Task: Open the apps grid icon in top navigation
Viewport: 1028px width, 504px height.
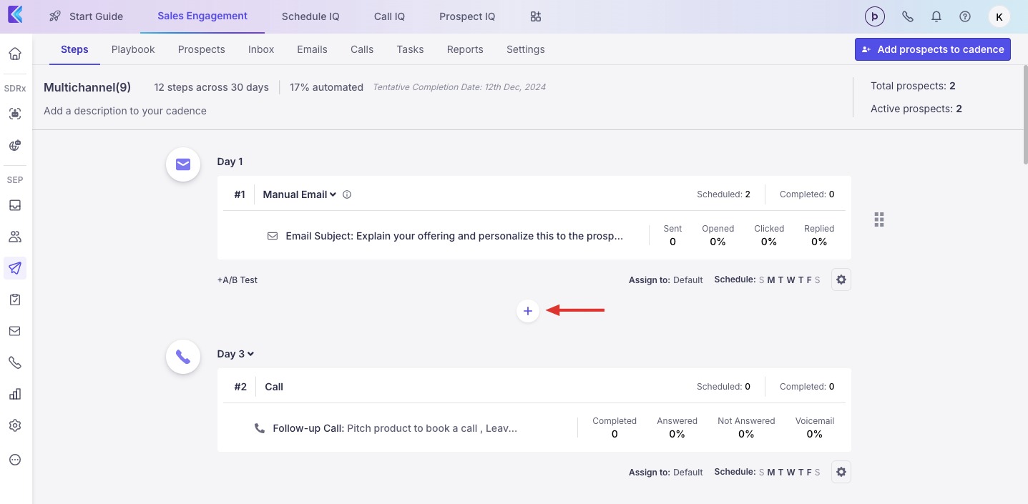Action: tap(536, 16)
